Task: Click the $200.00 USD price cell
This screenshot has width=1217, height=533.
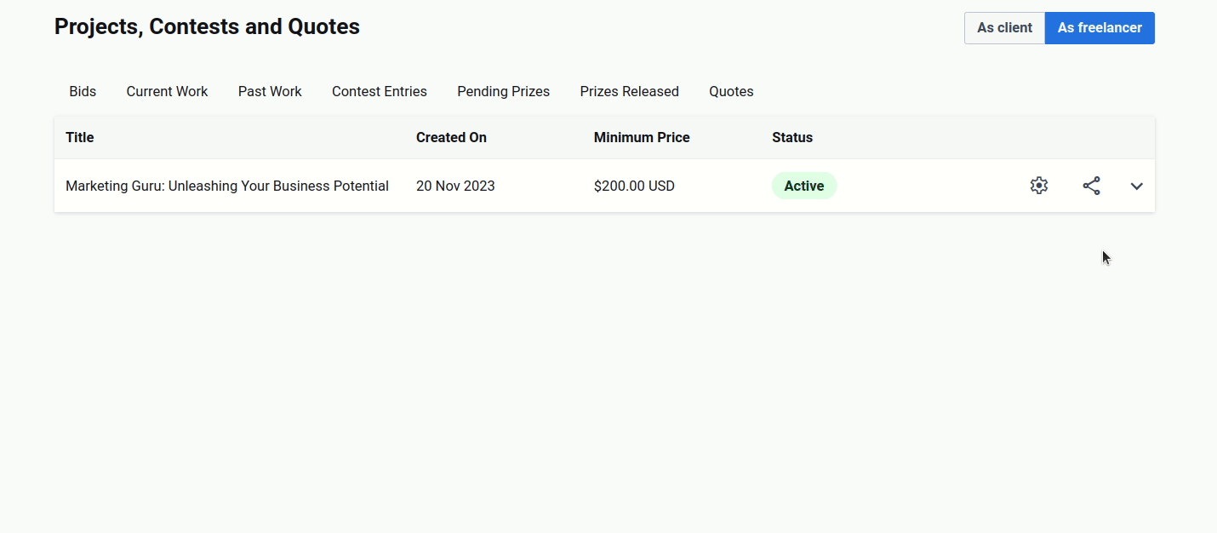Action: click(634, 186)
